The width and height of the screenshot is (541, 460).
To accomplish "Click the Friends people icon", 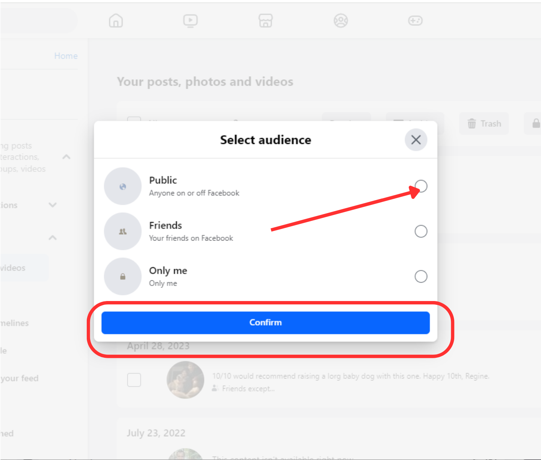I will (123, 232).
